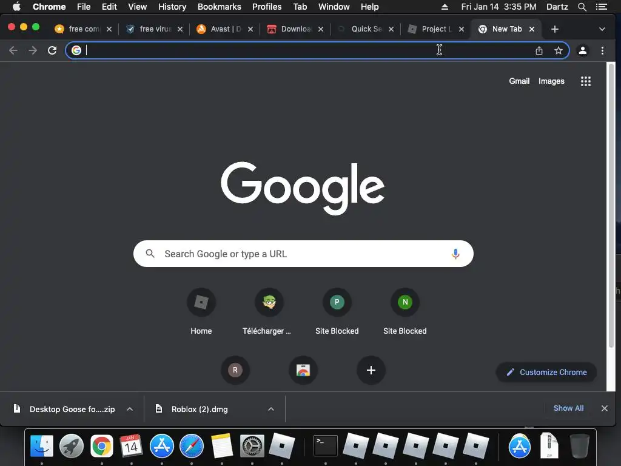Open the Site Blocked shortcut with P icon
Screen dimensions: 621x466
coord(337,312)
